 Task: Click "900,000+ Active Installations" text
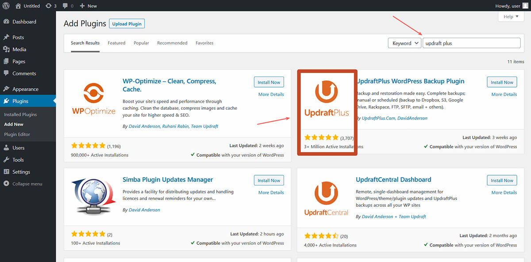coord(100,155)
